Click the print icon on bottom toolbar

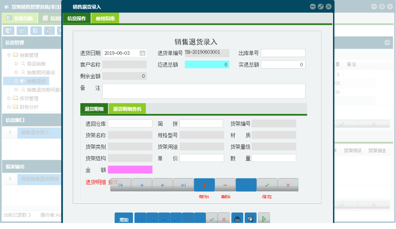coord(237,218)
